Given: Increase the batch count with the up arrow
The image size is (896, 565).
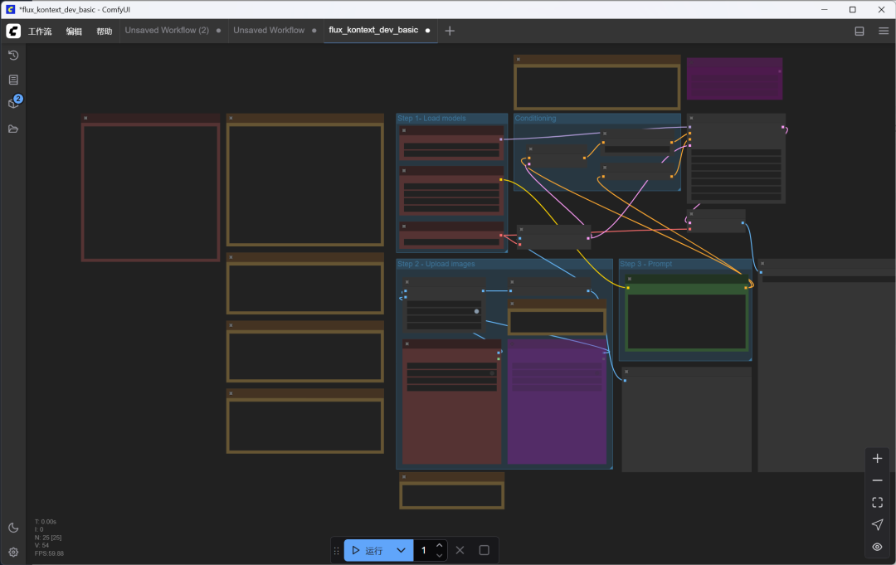Looking at the screenshot, I should tap(439, 546).
